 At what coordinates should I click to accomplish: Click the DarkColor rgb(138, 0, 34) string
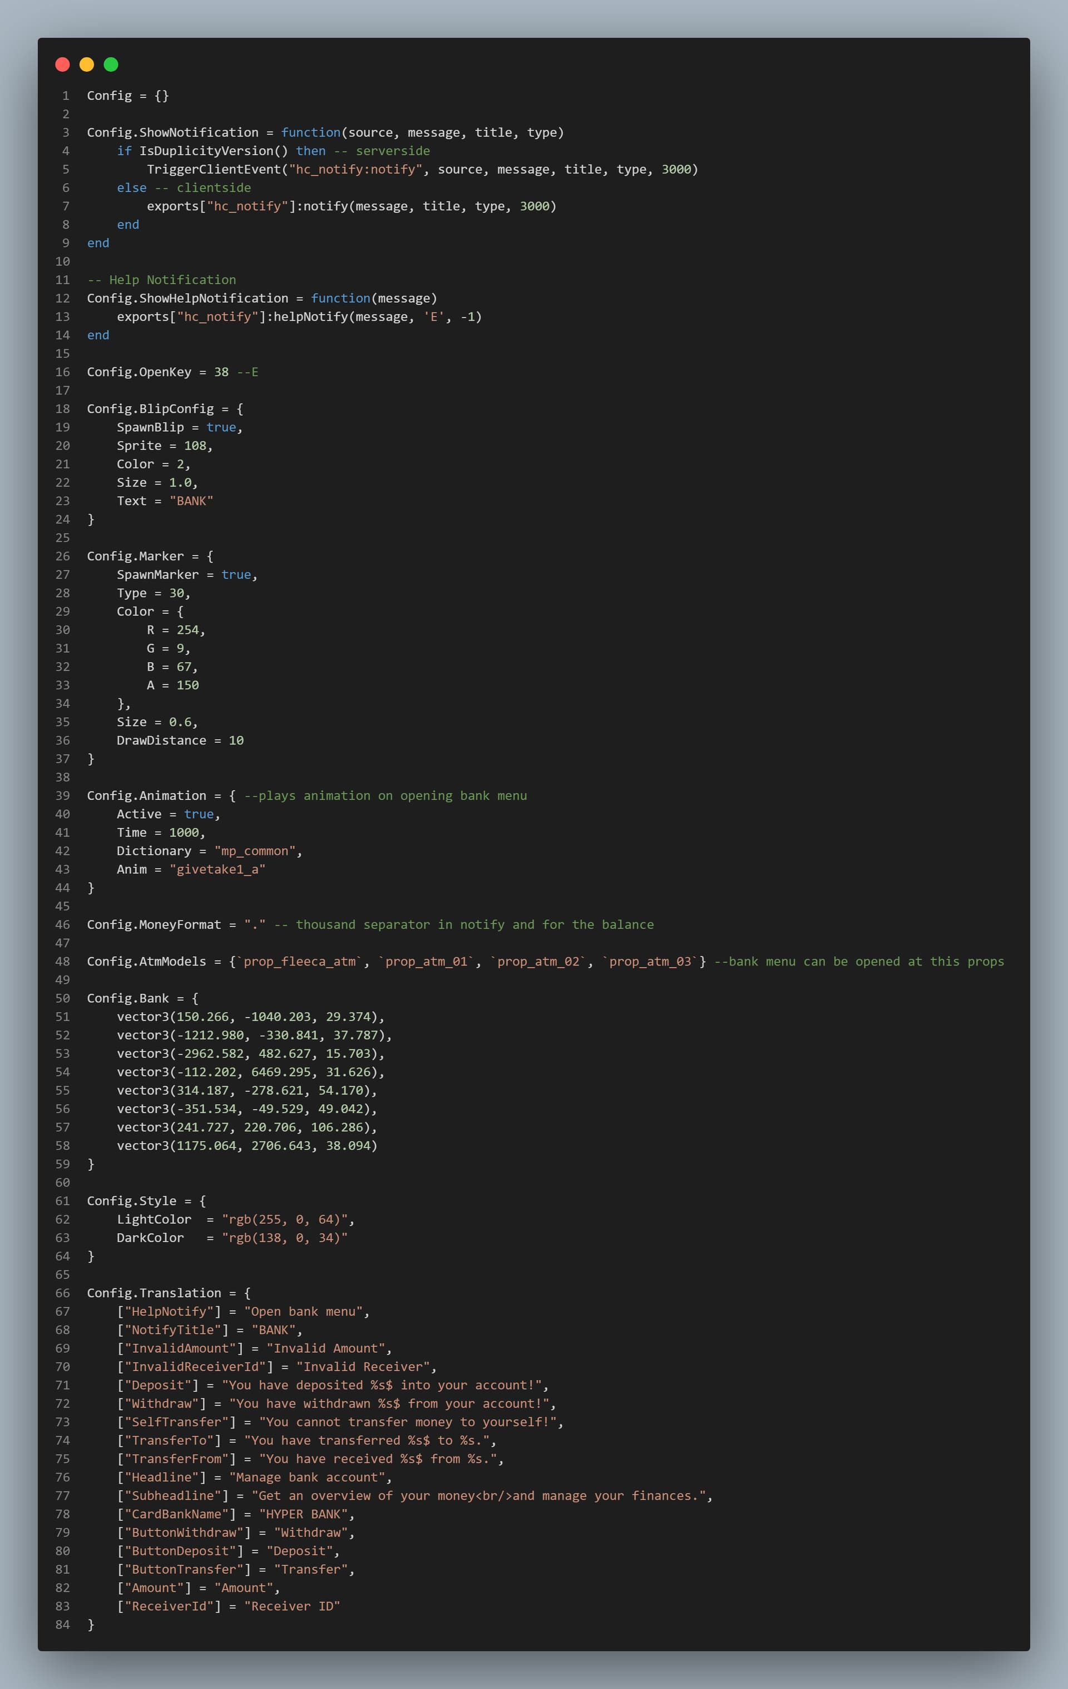(284, 1237)
